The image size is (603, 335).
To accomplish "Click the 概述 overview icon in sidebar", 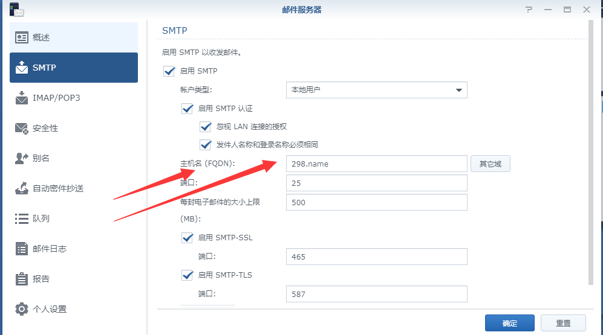I will [x=22, y=37].
